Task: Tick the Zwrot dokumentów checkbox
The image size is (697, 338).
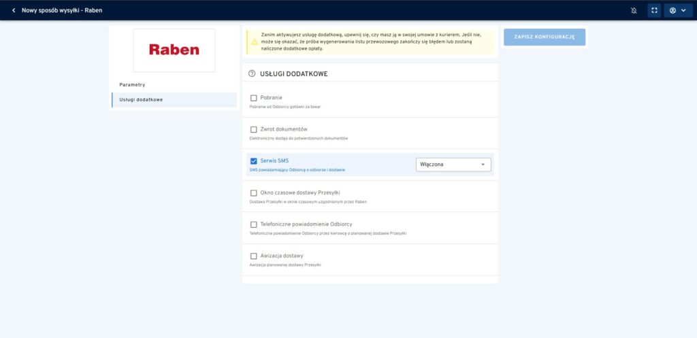Action: (x=254, y=129)
